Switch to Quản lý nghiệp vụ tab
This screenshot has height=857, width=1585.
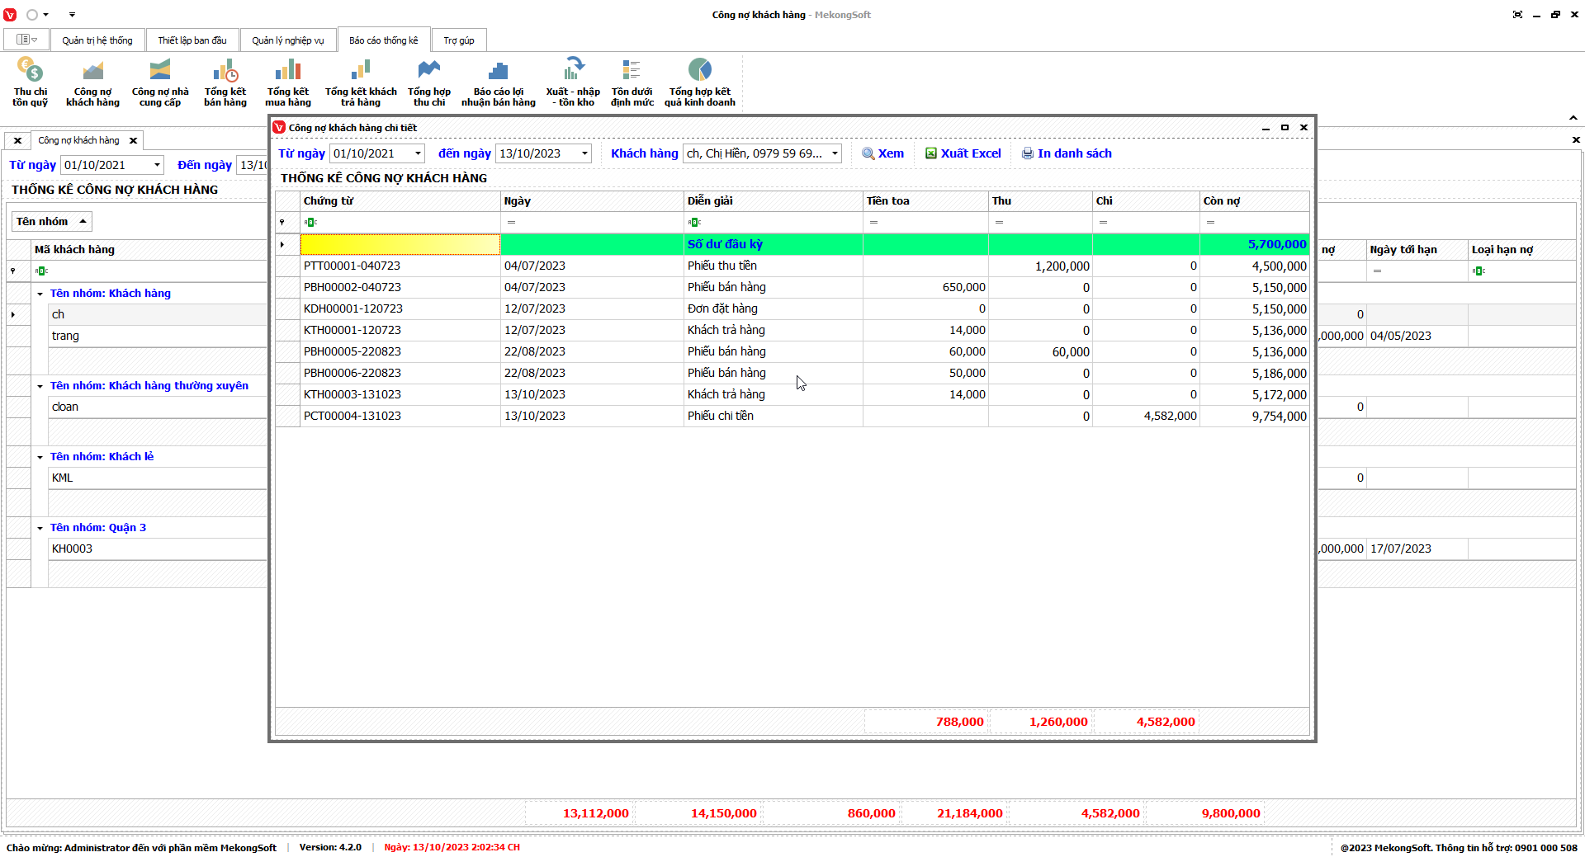pyautogui.click(x=287, y=40)
